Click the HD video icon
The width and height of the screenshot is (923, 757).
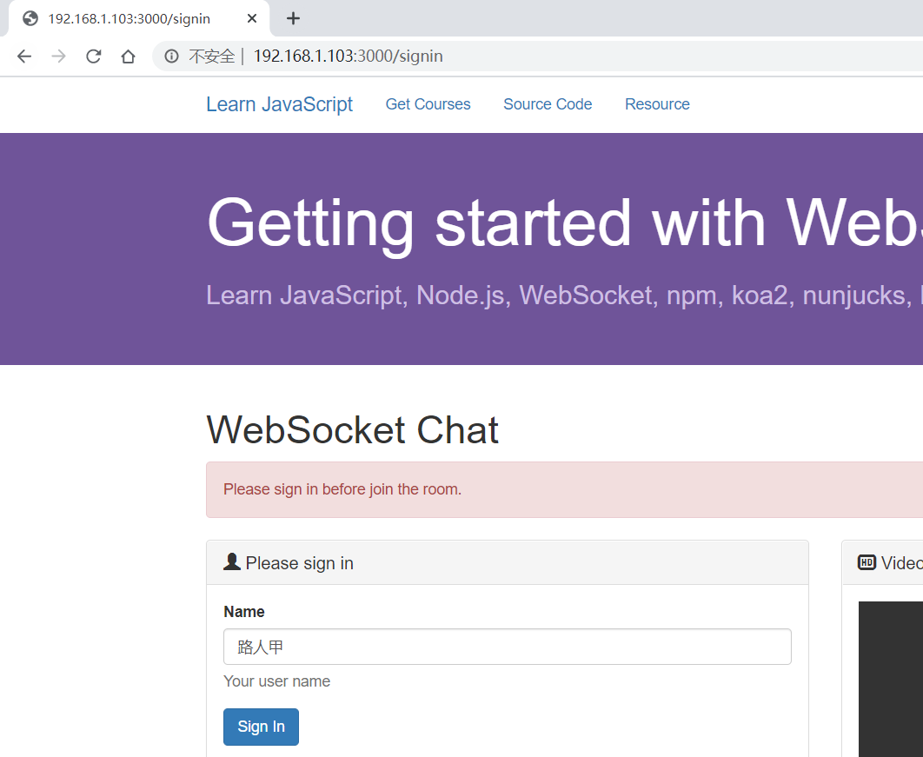(x=867, y=562)
